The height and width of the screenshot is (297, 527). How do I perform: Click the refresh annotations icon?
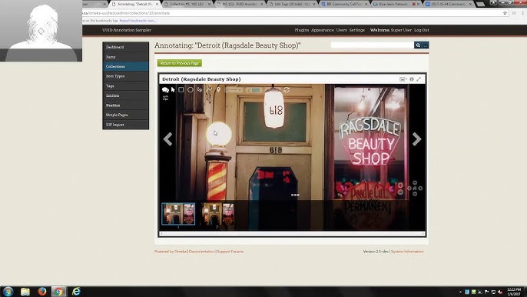point(287,89)
